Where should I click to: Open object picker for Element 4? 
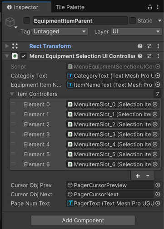coord(155,144)
